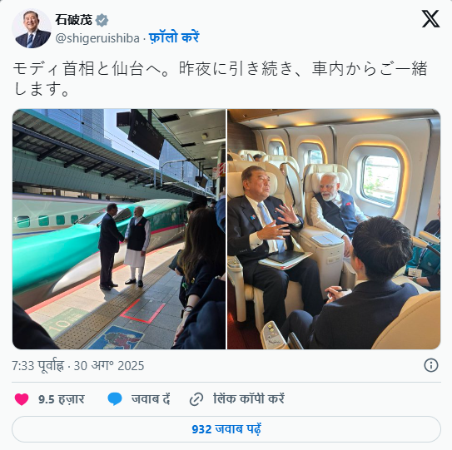
Task: Click the Japanese tweet text
Action: (x=220, y=78)
